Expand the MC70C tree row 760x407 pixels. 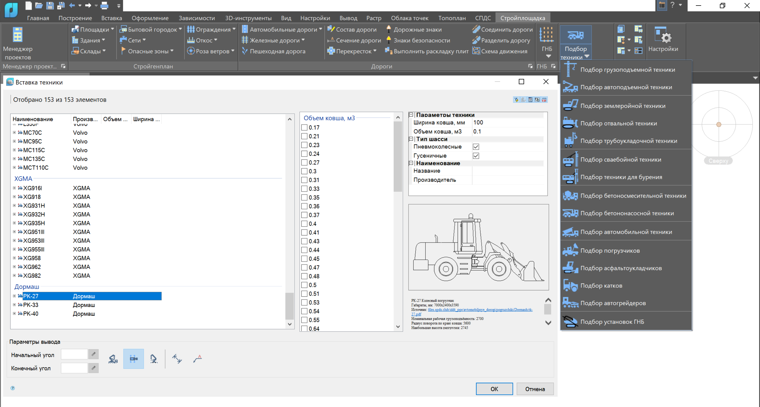pos(14,132)
